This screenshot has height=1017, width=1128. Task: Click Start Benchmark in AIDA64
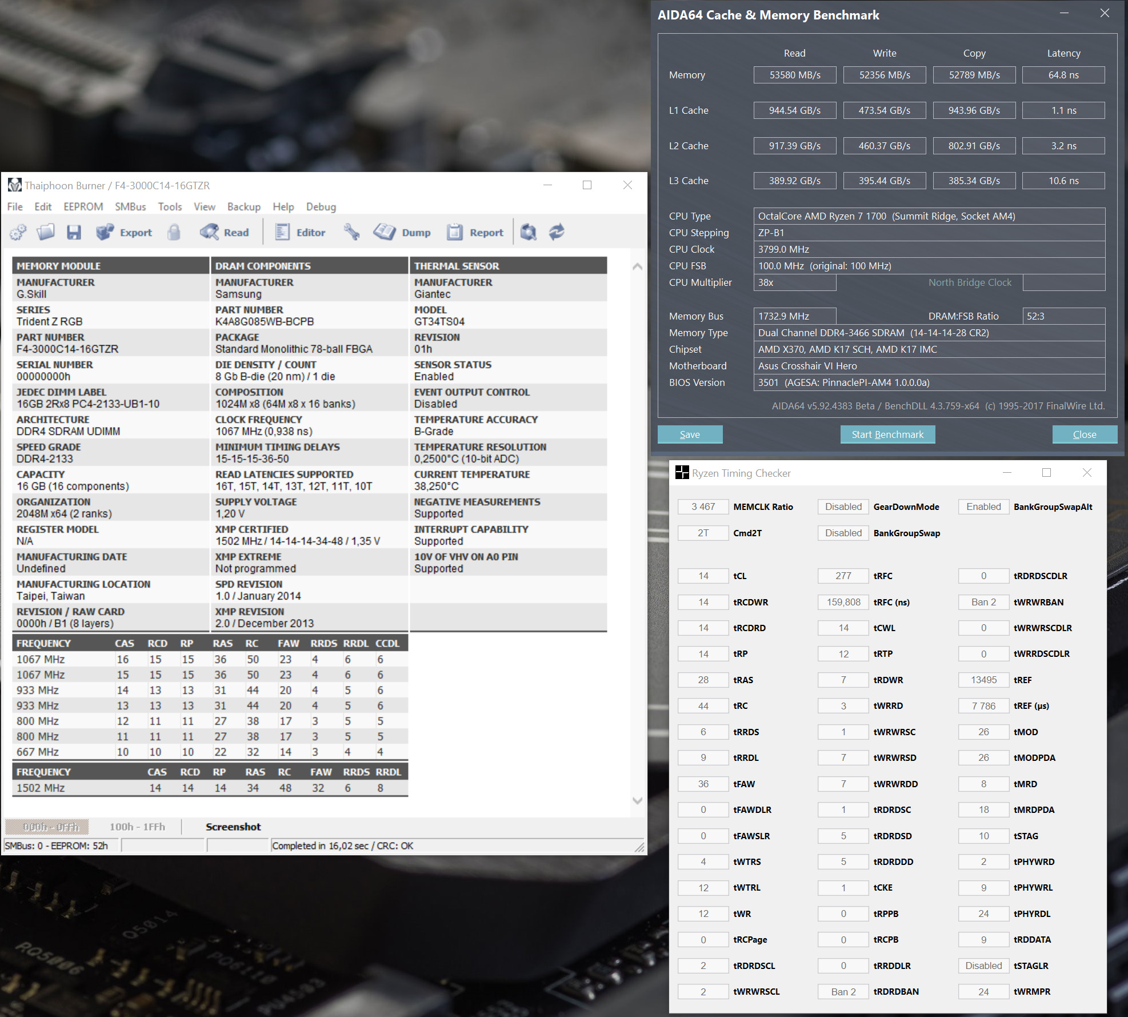pos(887,434)
